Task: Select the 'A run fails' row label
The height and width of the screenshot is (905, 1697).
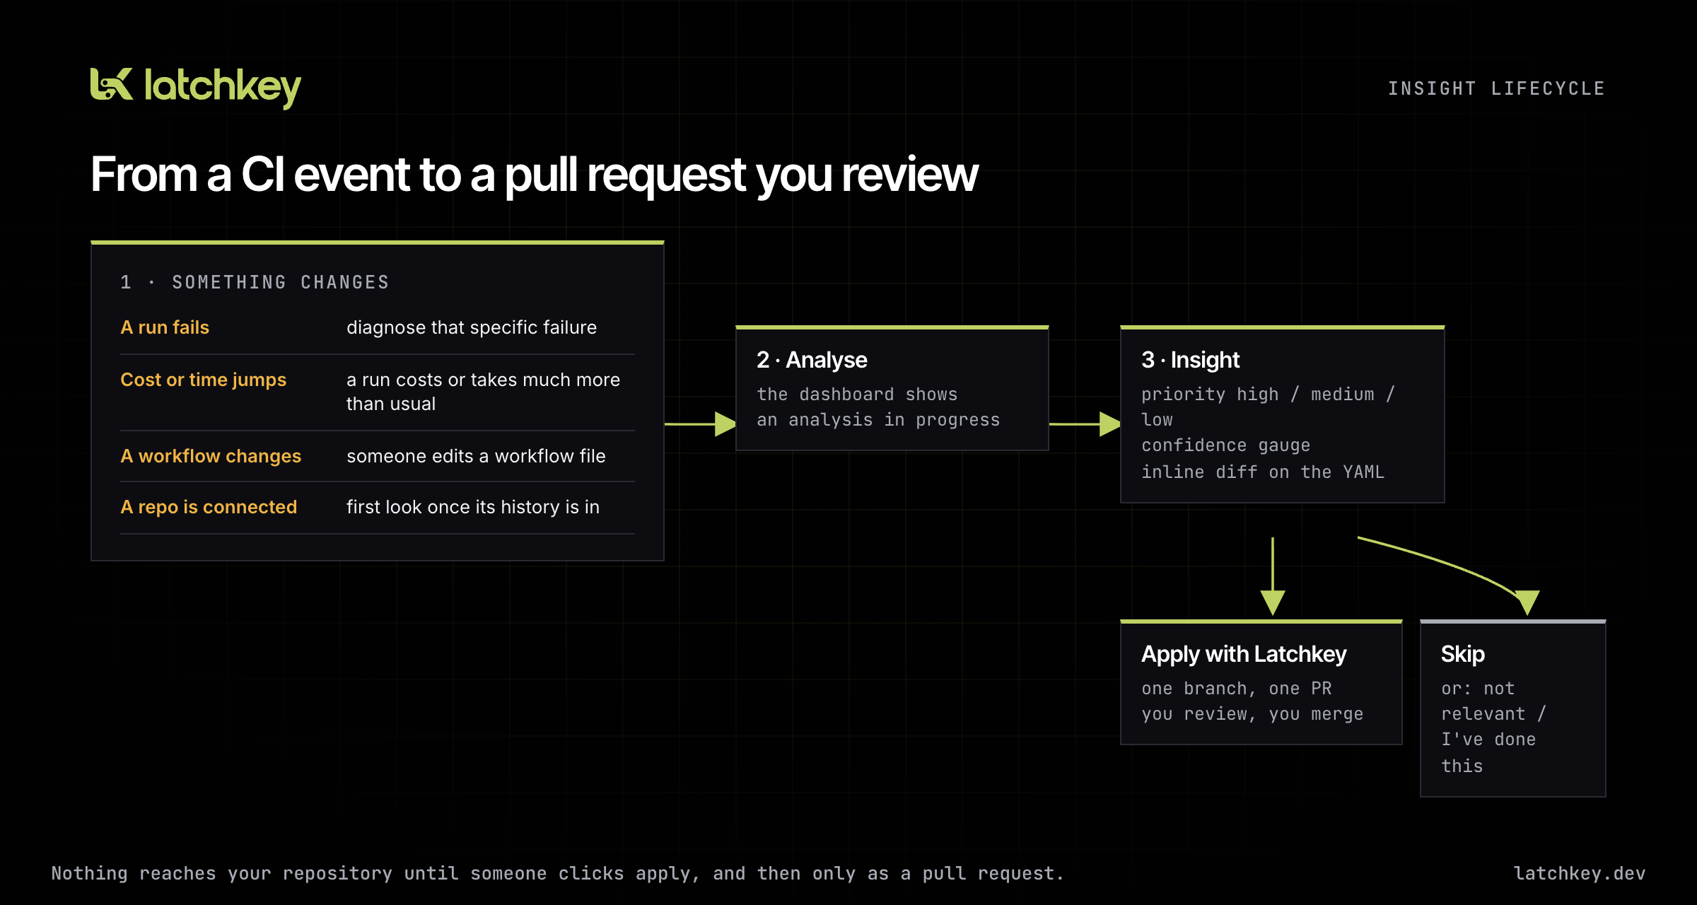Action: pyautogui.click(x=165, y=327)
